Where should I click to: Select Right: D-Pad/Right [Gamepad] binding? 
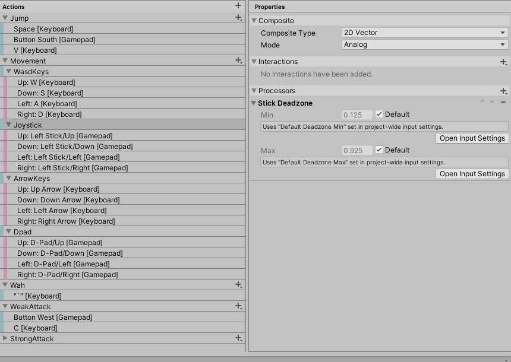(x=123, y=274)
